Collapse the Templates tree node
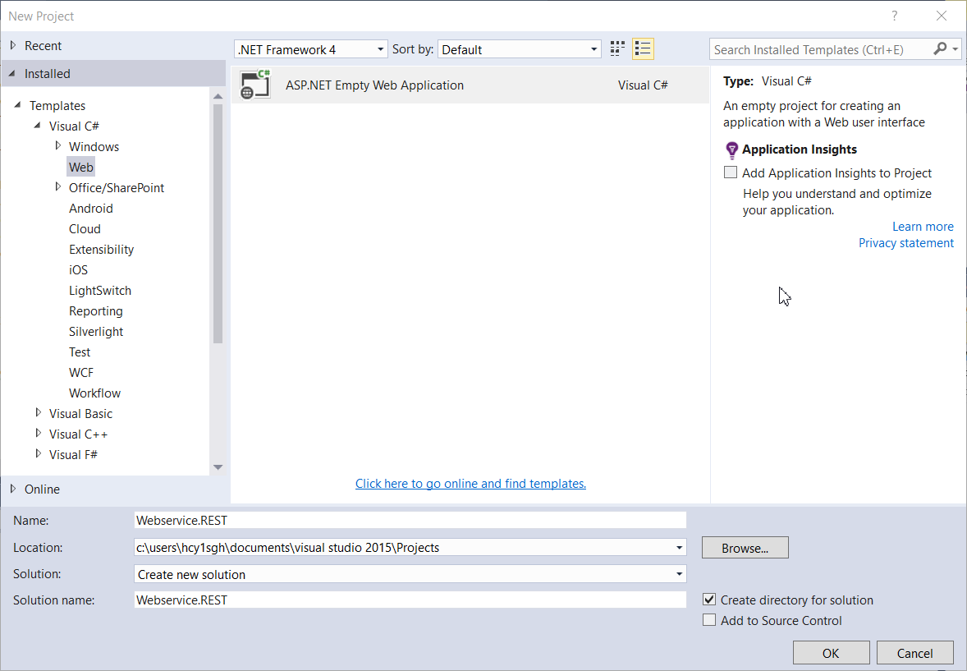This screenshot has height=671, width=967. [x=18, y=105]
